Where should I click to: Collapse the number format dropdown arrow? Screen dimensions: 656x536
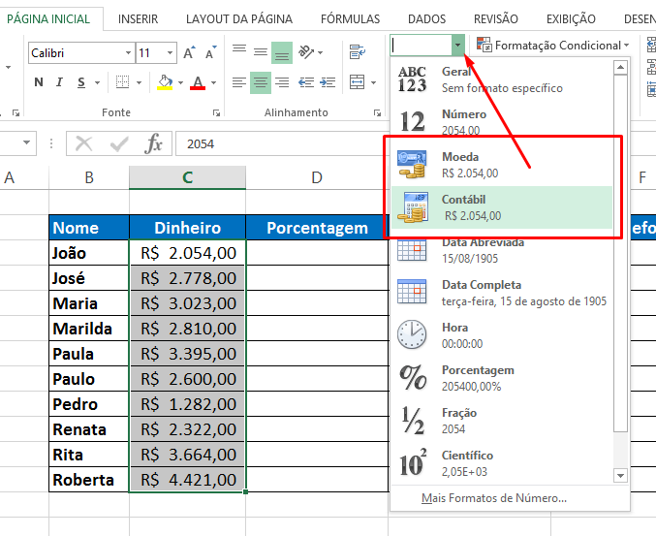point(457,45)
